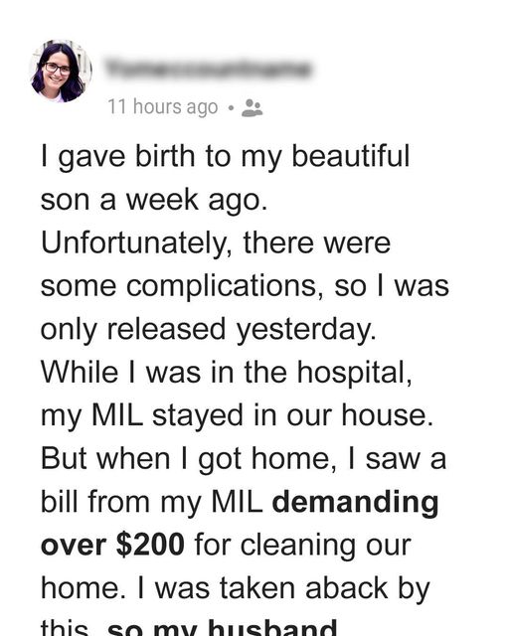Click the text 'only released yesterday.'
The image size is (509, 636).
[209, 330]
